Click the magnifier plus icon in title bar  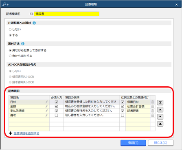(5, 4)
